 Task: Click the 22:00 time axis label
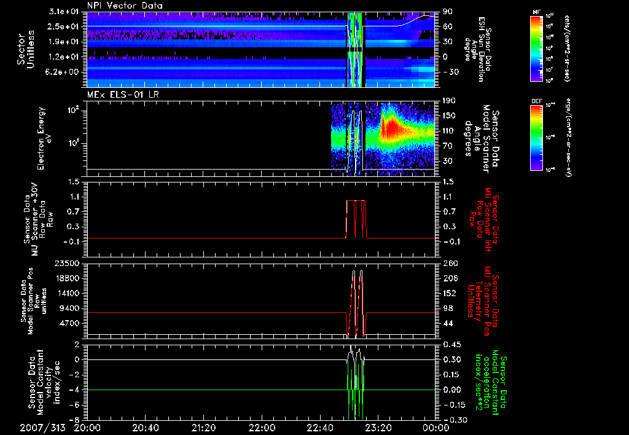(262, 428)
